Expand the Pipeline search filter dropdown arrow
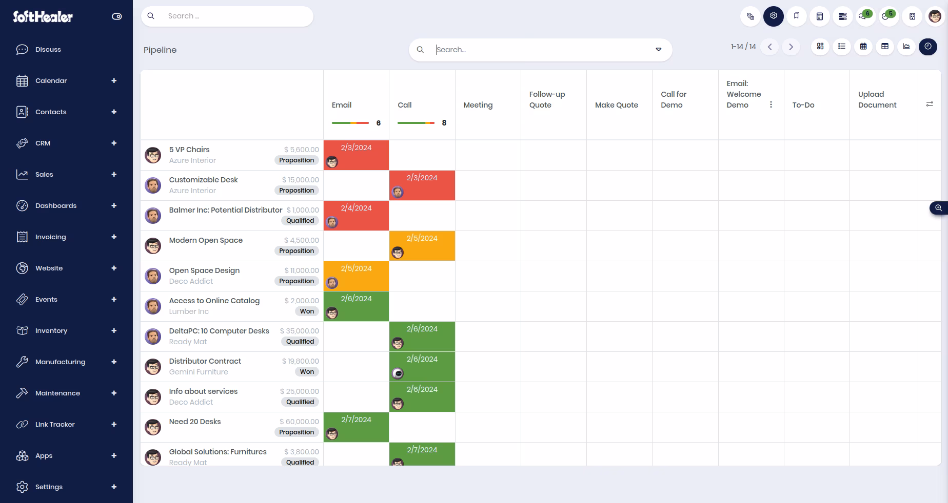948x503 pixels. (659, 50)
